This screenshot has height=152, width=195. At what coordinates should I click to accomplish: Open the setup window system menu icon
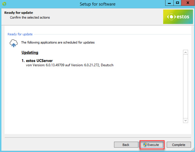click(x=4, y=4)
